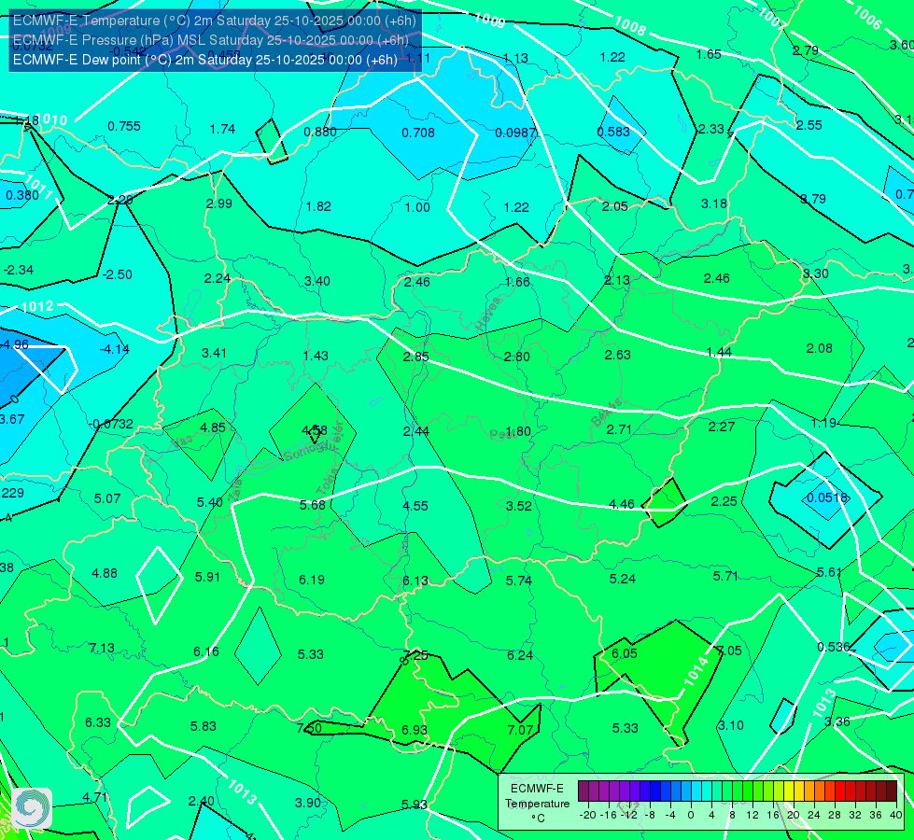Click the dew point value 6.05
914x840 pixels.
pos(625,654)
